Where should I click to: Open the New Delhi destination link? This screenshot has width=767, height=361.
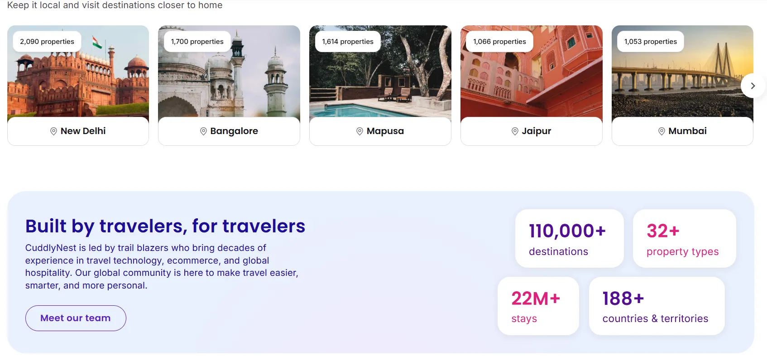tap(83, 131)
